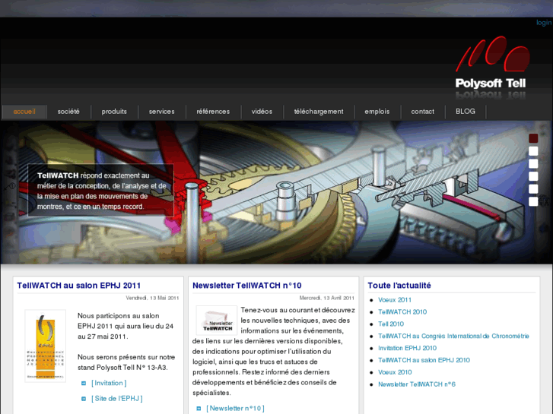Click the Newsletter TellWATCH thumbnail image

click(x=217, y=321)
